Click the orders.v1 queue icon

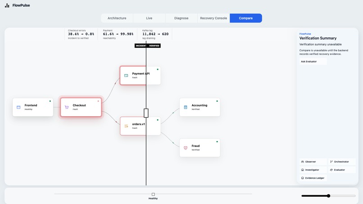[x=126, y=126]
